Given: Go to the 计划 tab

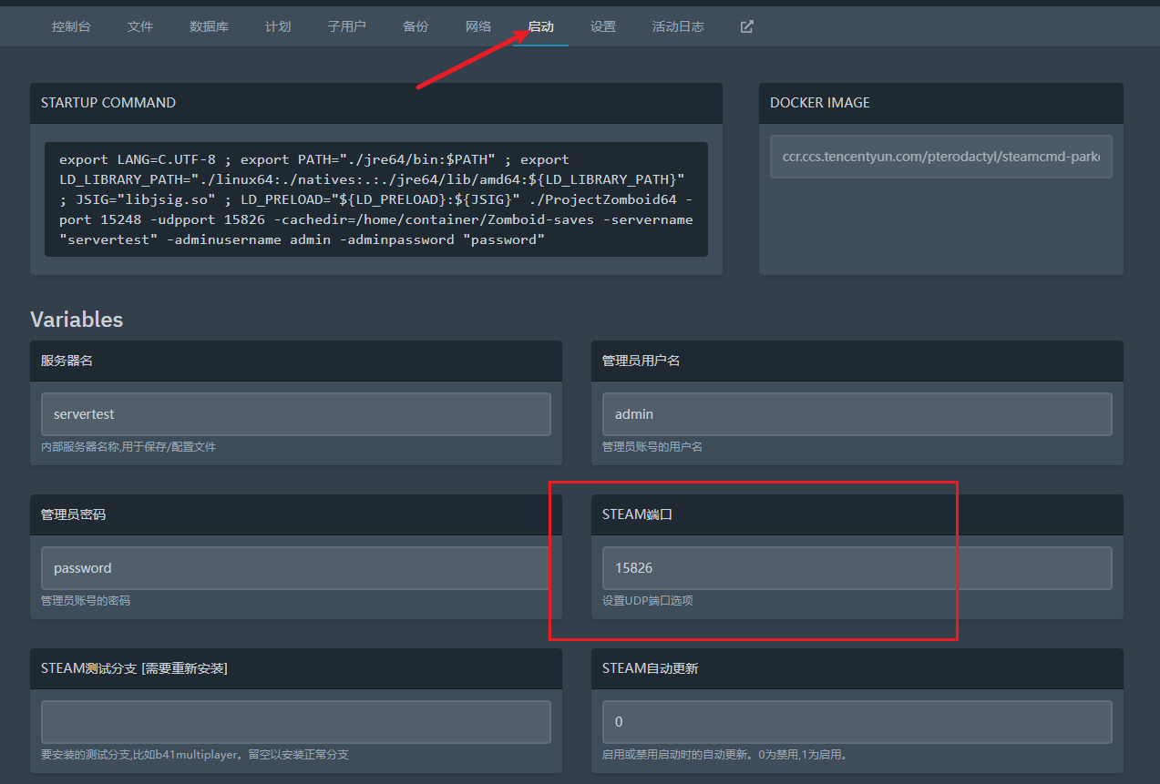Looking at the screenshot, I should [278, 26].
